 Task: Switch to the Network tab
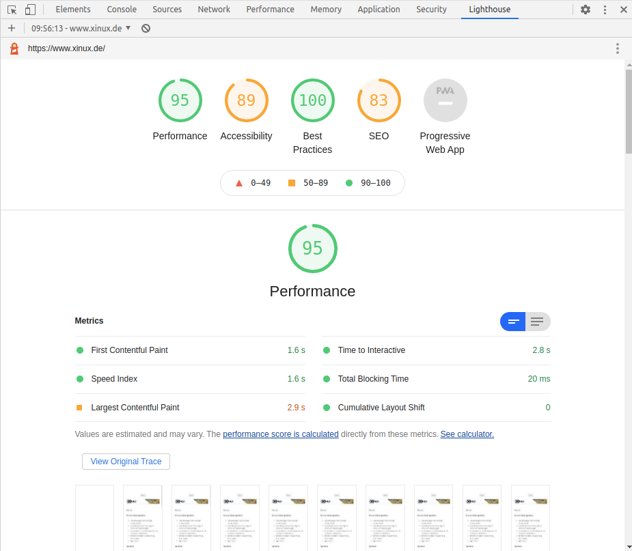pyautogui.click(x=214, y=10)
